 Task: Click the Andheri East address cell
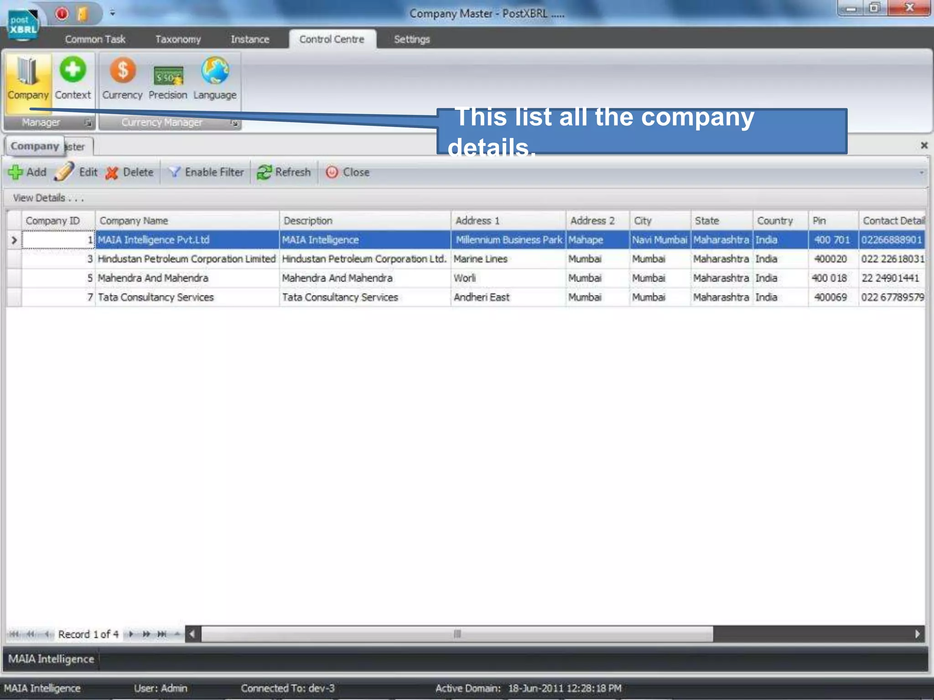[508, 297]
